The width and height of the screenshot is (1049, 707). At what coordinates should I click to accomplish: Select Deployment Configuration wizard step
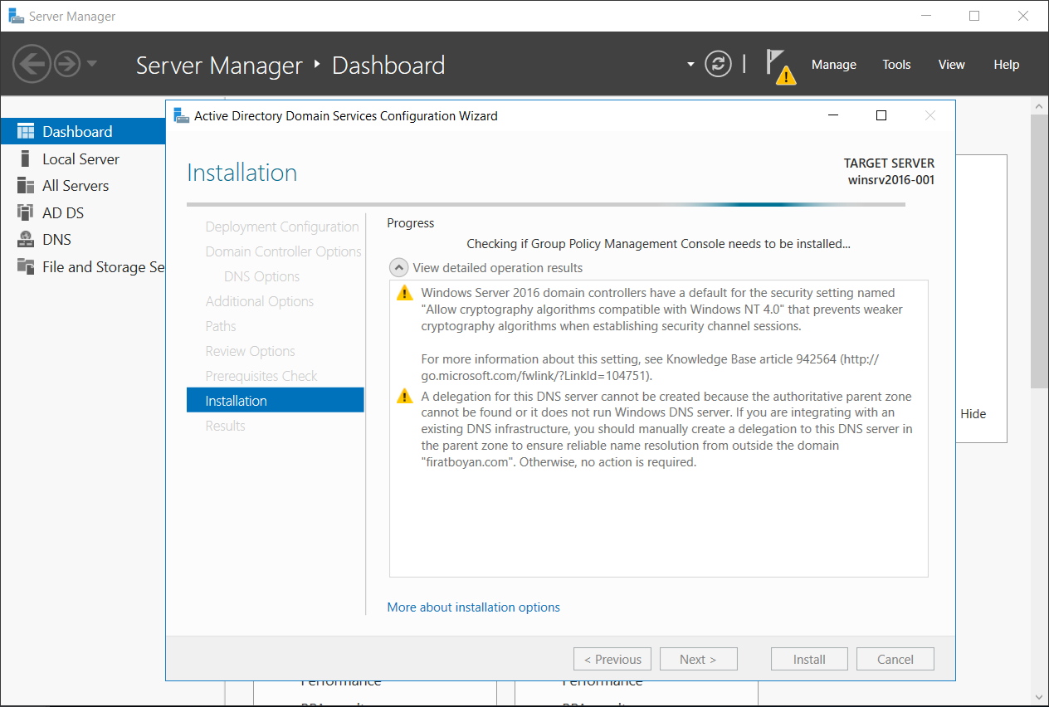(282, 227)
